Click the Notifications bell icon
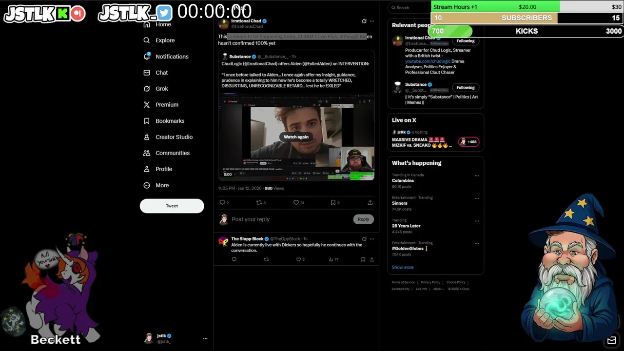Image resolution: width=624 pixels, height=351 pixels. (x=147, y=57)
